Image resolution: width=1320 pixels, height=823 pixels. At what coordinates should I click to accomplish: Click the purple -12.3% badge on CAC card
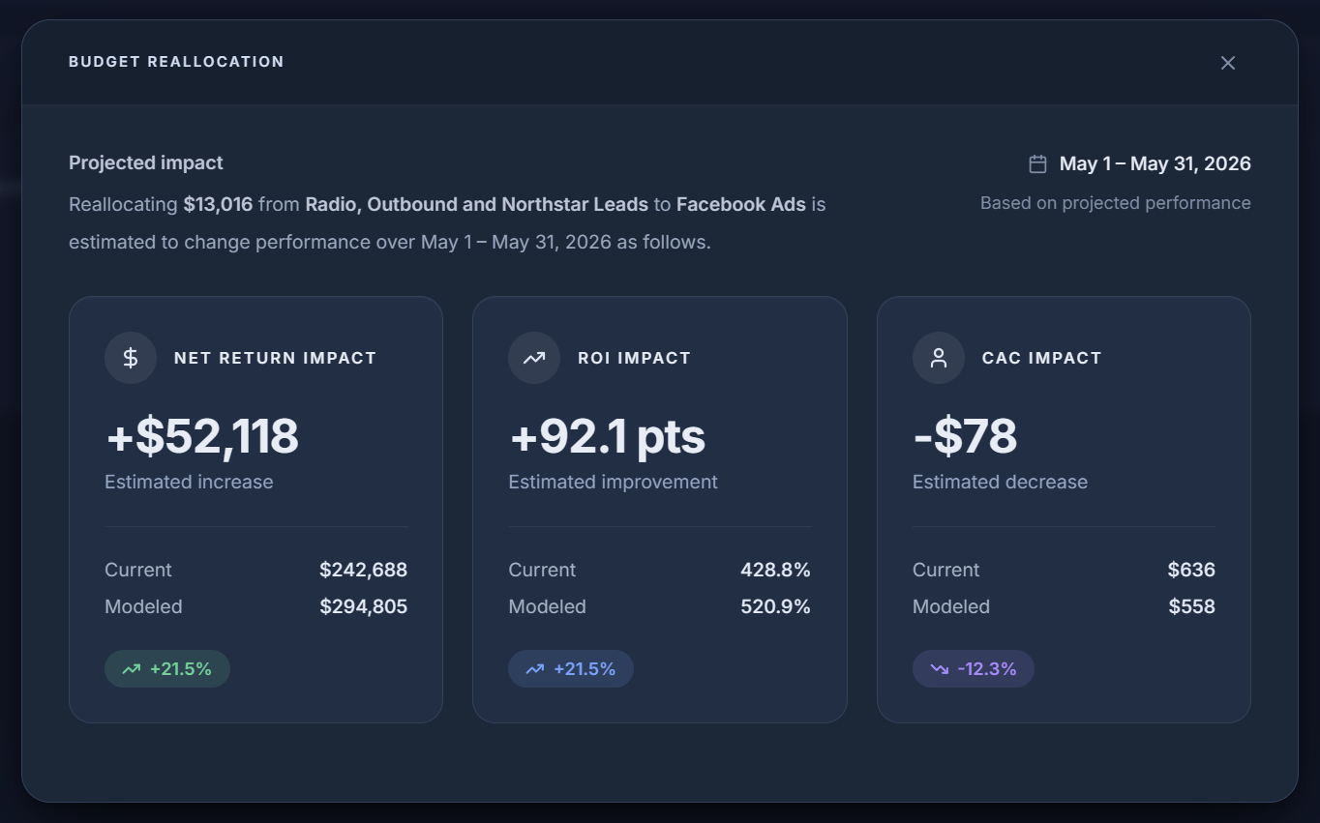pos(974,668)
